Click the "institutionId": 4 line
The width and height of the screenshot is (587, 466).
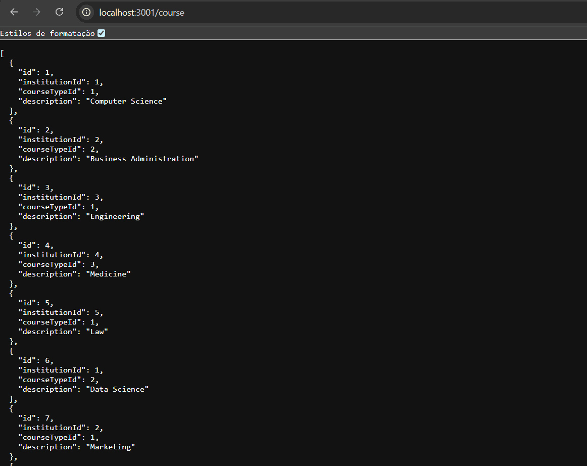pos(61,255)
